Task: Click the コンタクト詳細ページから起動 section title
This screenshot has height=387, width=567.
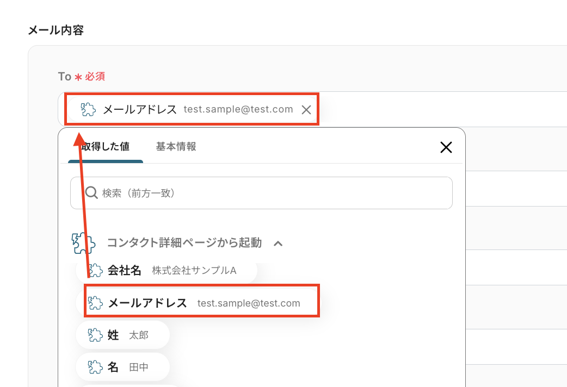Action: (x=184, y=242)
